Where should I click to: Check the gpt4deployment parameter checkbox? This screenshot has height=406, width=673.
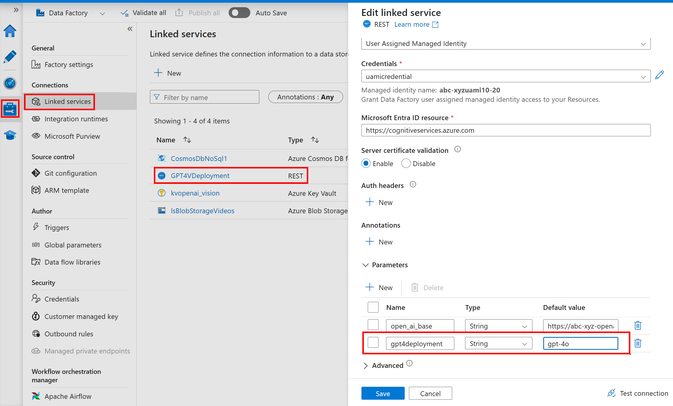[373, 343]
